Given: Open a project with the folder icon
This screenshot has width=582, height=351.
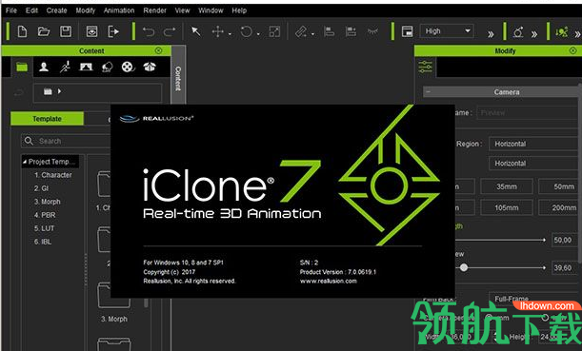Looking at the screenshot, I should [44, 31].
